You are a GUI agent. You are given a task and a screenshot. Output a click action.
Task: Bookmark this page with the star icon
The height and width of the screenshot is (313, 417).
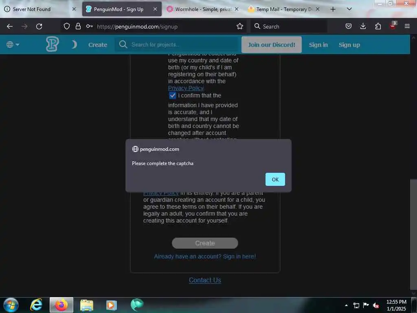click(x=240, y=26)
